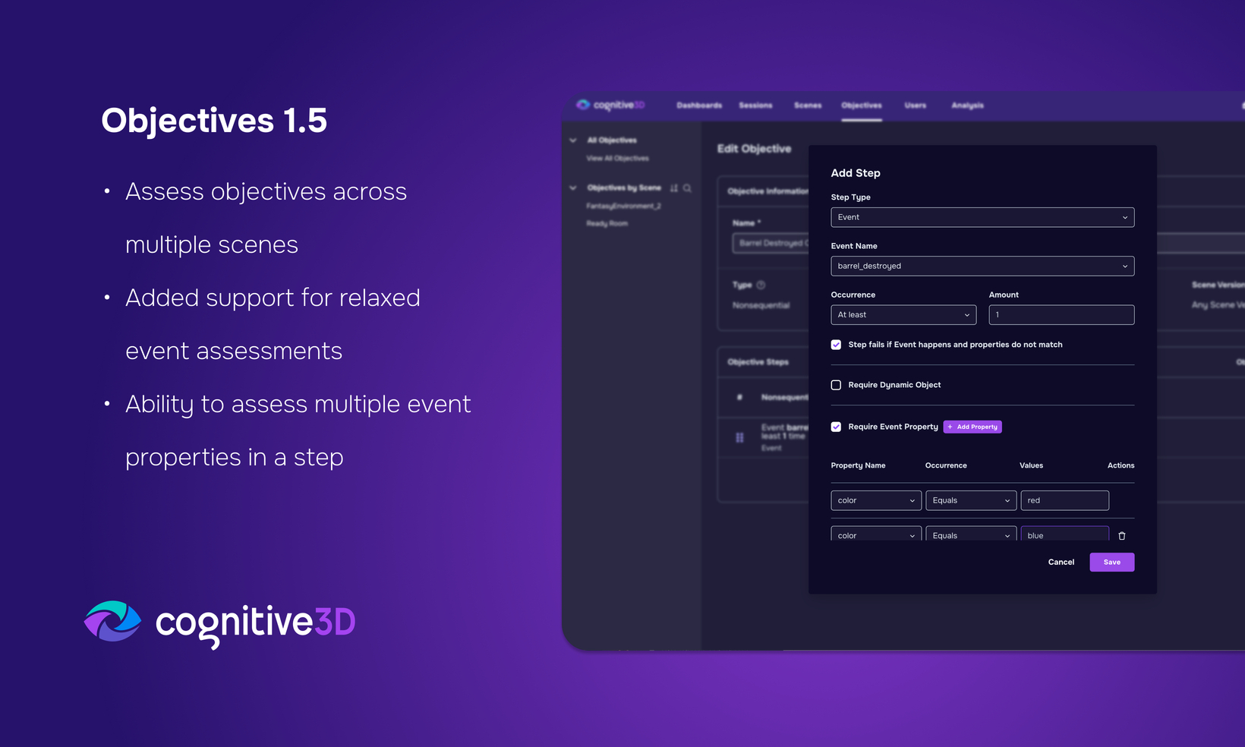Open the first row color property dropdown

(x=876, y=500)
